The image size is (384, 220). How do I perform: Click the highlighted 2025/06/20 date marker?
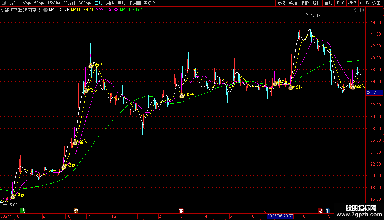click(280, 216)
